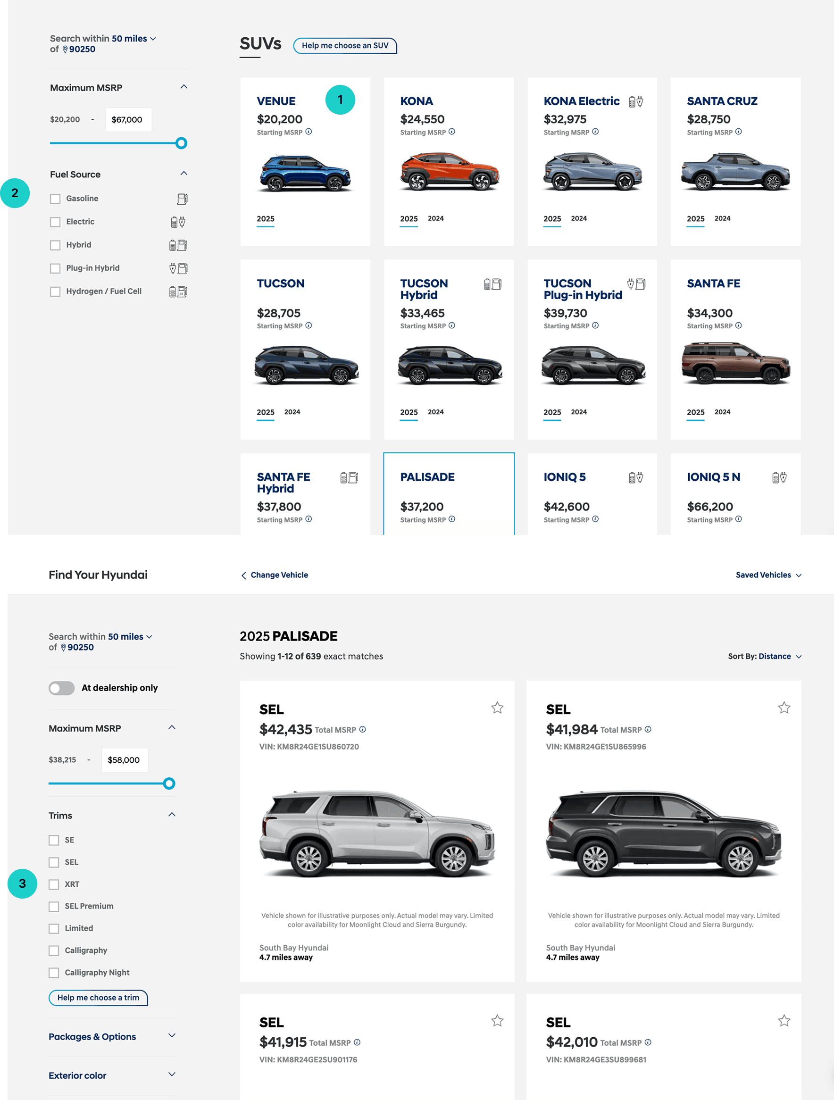This screenshot has width=834, height=1100.
Task: Click electric icon on IONIQ 5 N card
Action: click(779, 478)
